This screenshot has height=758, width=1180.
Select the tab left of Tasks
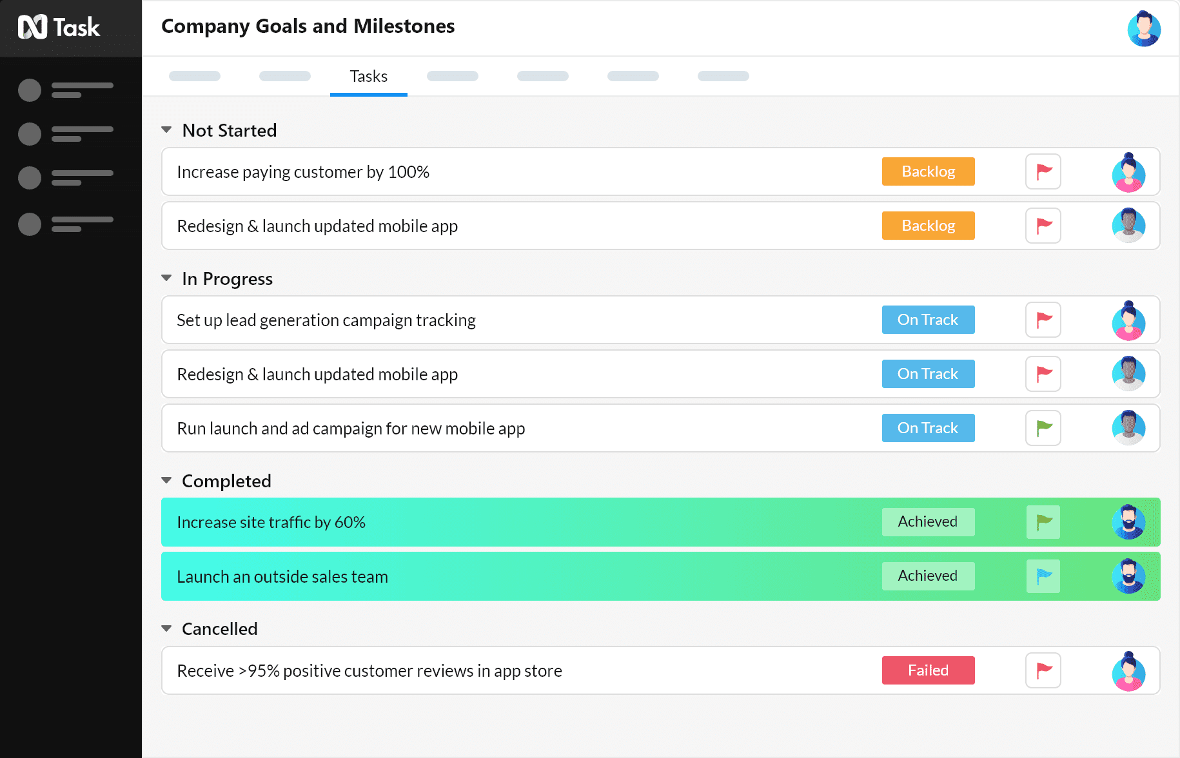(284, 75)
